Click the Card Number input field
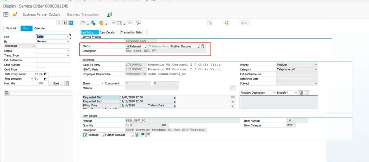 (x=53, y=65)
